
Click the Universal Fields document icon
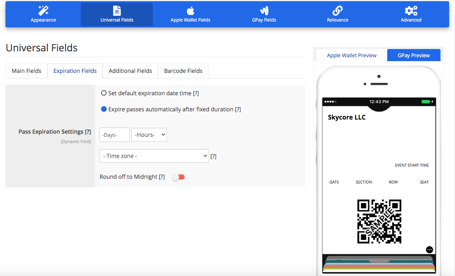[x=117, y=11]
